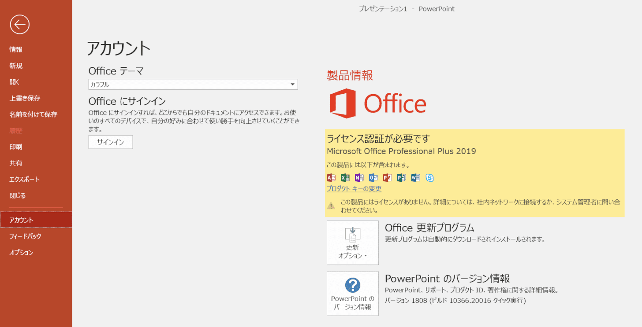The width and height of the screenshot is (642, 327).
Task: Click the OneNote icon in product list
Action: (x=359, y=178)
